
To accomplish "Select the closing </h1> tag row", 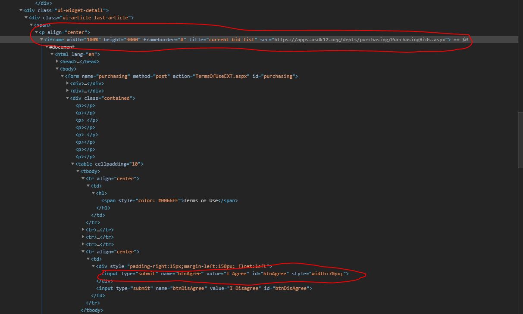I will [x=103, y=208].
